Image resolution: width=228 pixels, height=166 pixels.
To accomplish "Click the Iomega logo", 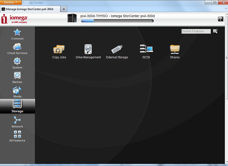I will [14, 19].
